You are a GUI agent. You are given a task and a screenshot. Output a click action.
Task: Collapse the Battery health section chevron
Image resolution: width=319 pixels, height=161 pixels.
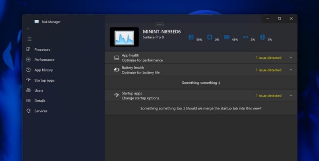click(x=291, y=70)
